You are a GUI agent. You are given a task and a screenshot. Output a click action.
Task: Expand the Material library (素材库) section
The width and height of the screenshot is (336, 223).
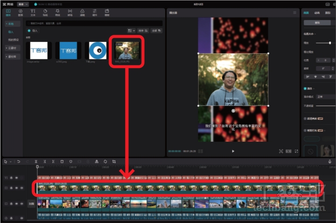(x=12, y=56)
